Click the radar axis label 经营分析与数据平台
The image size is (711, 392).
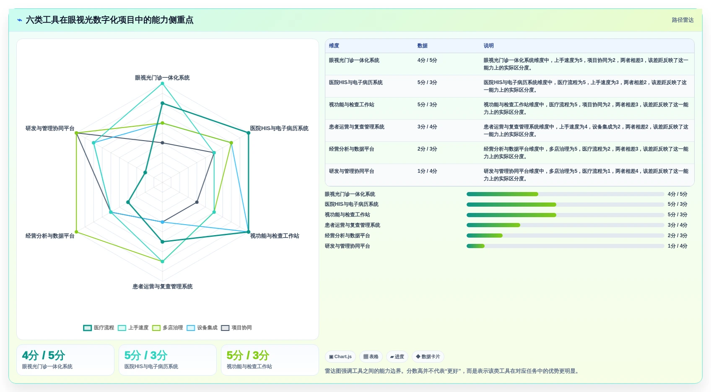[x=50, y=236]
